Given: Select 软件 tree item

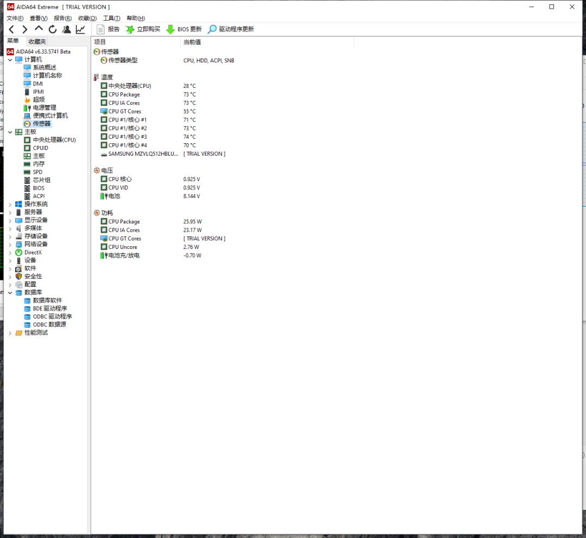Looking at the screenshot, I should [x=30, y=268].
